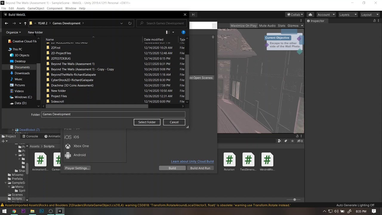Open File Explorer from the taskbar
382x215 pixels.
click(x=32, y=211)
